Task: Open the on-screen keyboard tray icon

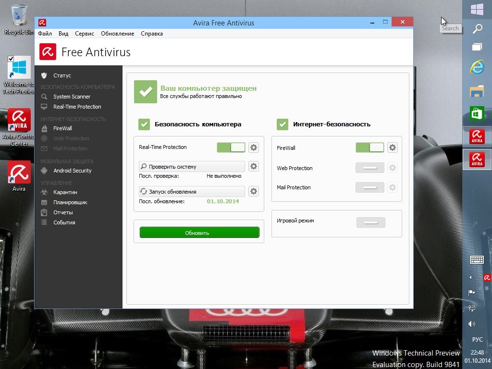Action: tap(477, 259)
